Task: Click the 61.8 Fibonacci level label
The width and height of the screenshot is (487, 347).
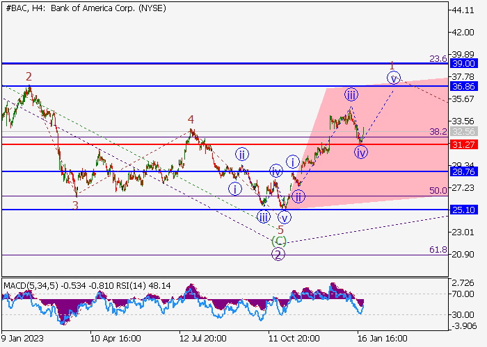Action: click(438, 250)
